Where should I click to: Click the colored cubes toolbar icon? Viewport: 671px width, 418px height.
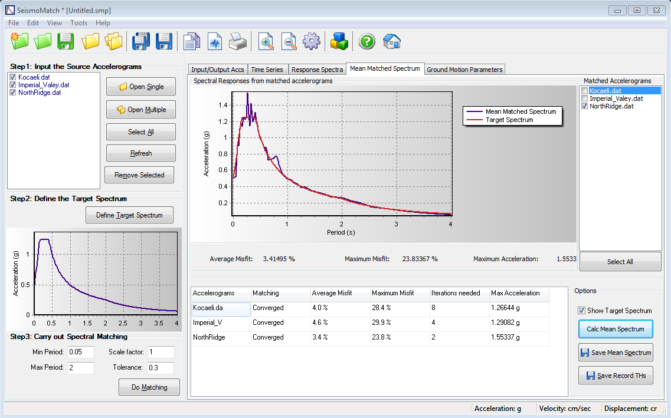click(339, 41)
